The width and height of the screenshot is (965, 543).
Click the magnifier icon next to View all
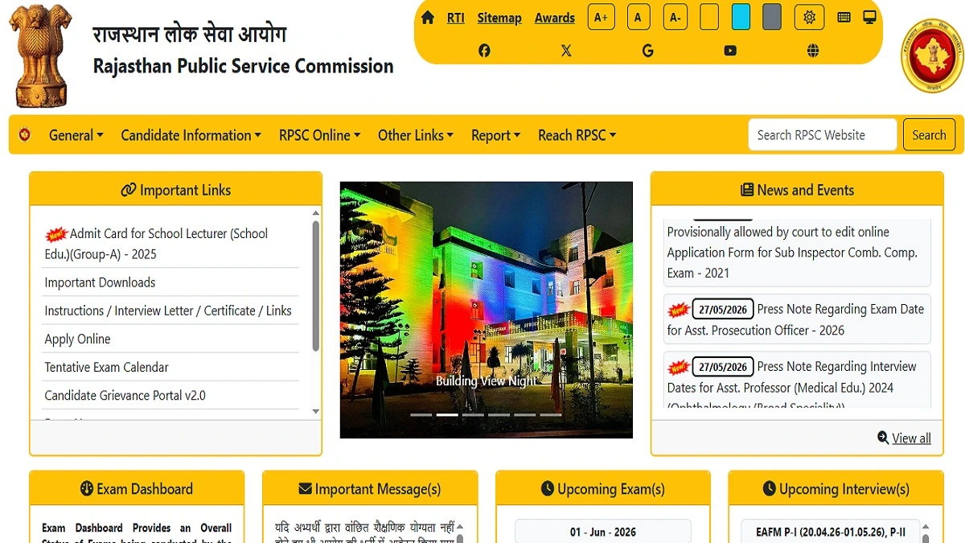click(x=883, y=438)
